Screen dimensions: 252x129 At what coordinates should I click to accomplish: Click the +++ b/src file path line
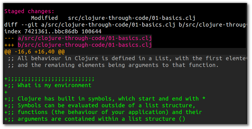point(78,45)
